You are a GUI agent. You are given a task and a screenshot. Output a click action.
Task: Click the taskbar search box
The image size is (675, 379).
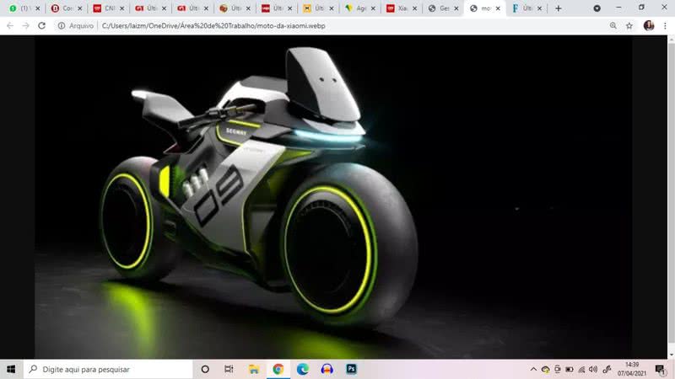109,369
